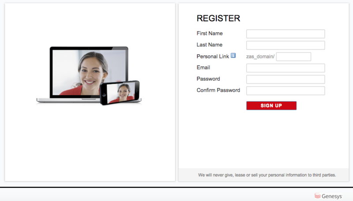
Task: Click into the Password field
Action: tap(285, 80)
